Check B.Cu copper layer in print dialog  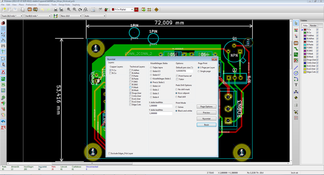110,73
